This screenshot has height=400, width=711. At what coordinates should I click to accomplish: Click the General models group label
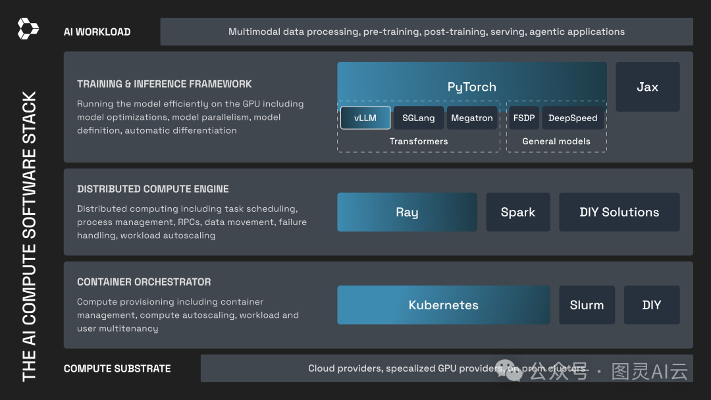click(x=556, y=141)
